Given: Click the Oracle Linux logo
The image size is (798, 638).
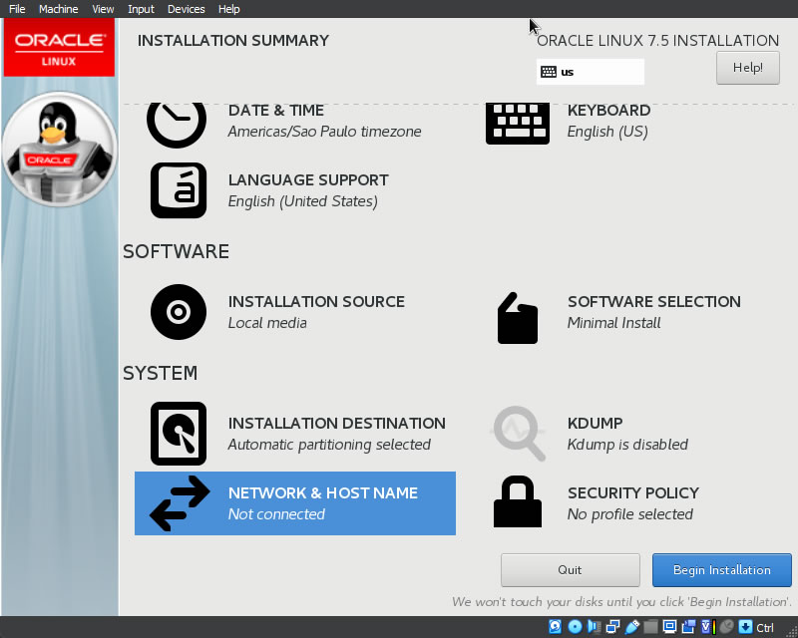Looking at the screenshot, I should pyautogui.click(x=59, y=48).
